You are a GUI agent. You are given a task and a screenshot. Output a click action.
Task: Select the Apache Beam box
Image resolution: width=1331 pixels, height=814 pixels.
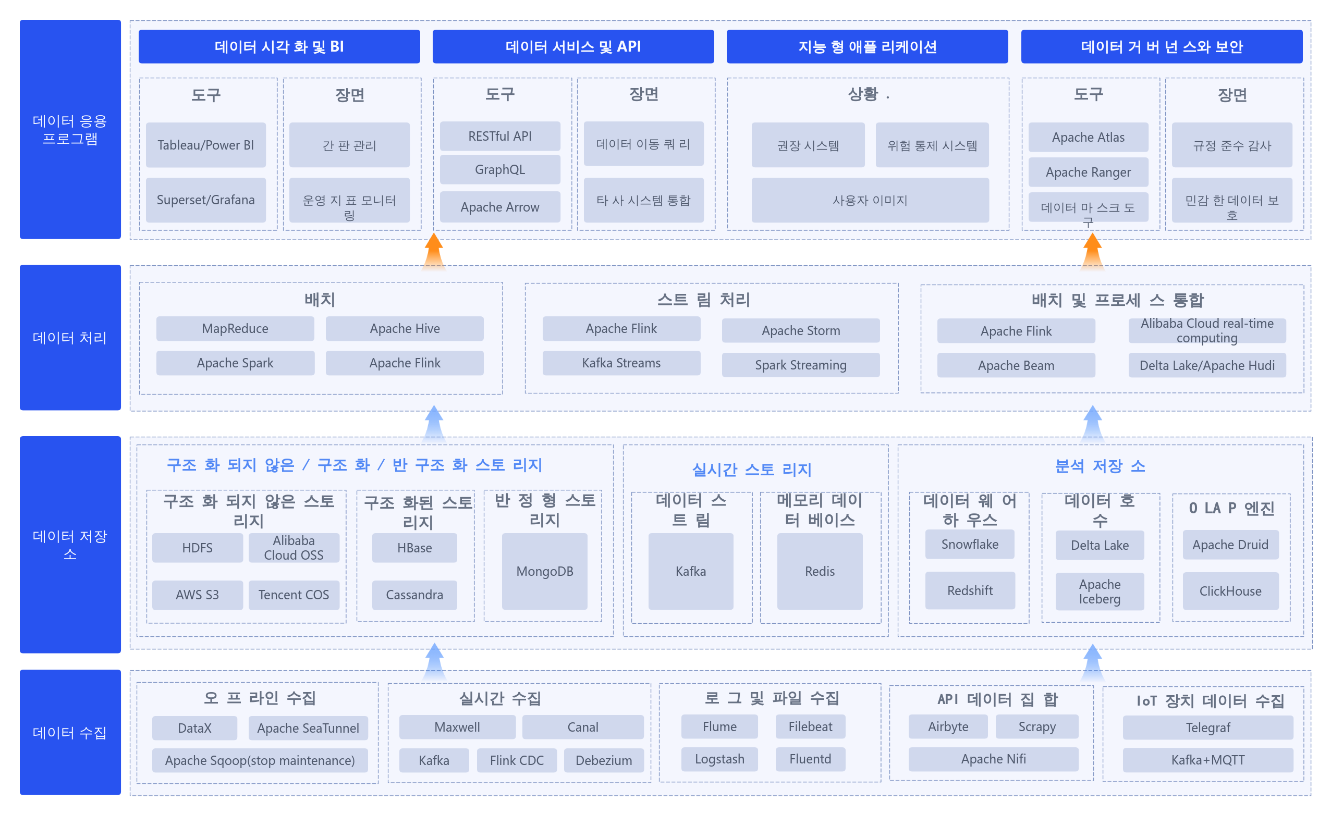click(x=1016, y=365)
